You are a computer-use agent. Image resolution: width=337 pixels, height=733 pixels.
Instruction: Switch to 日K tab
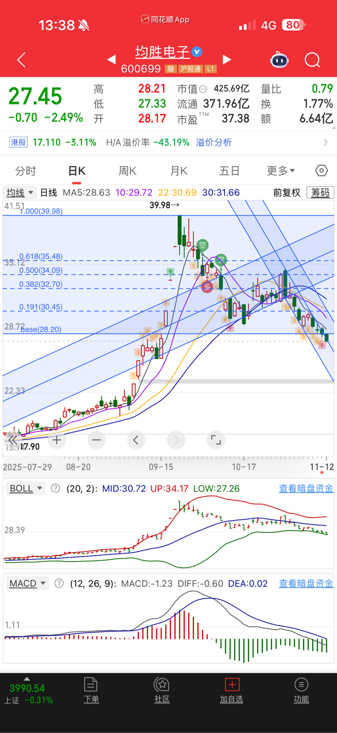tap(77, 170)
